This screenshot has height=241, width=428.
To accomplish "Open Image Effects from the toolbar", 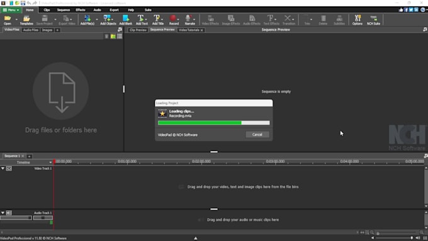I will click(231, 20).
